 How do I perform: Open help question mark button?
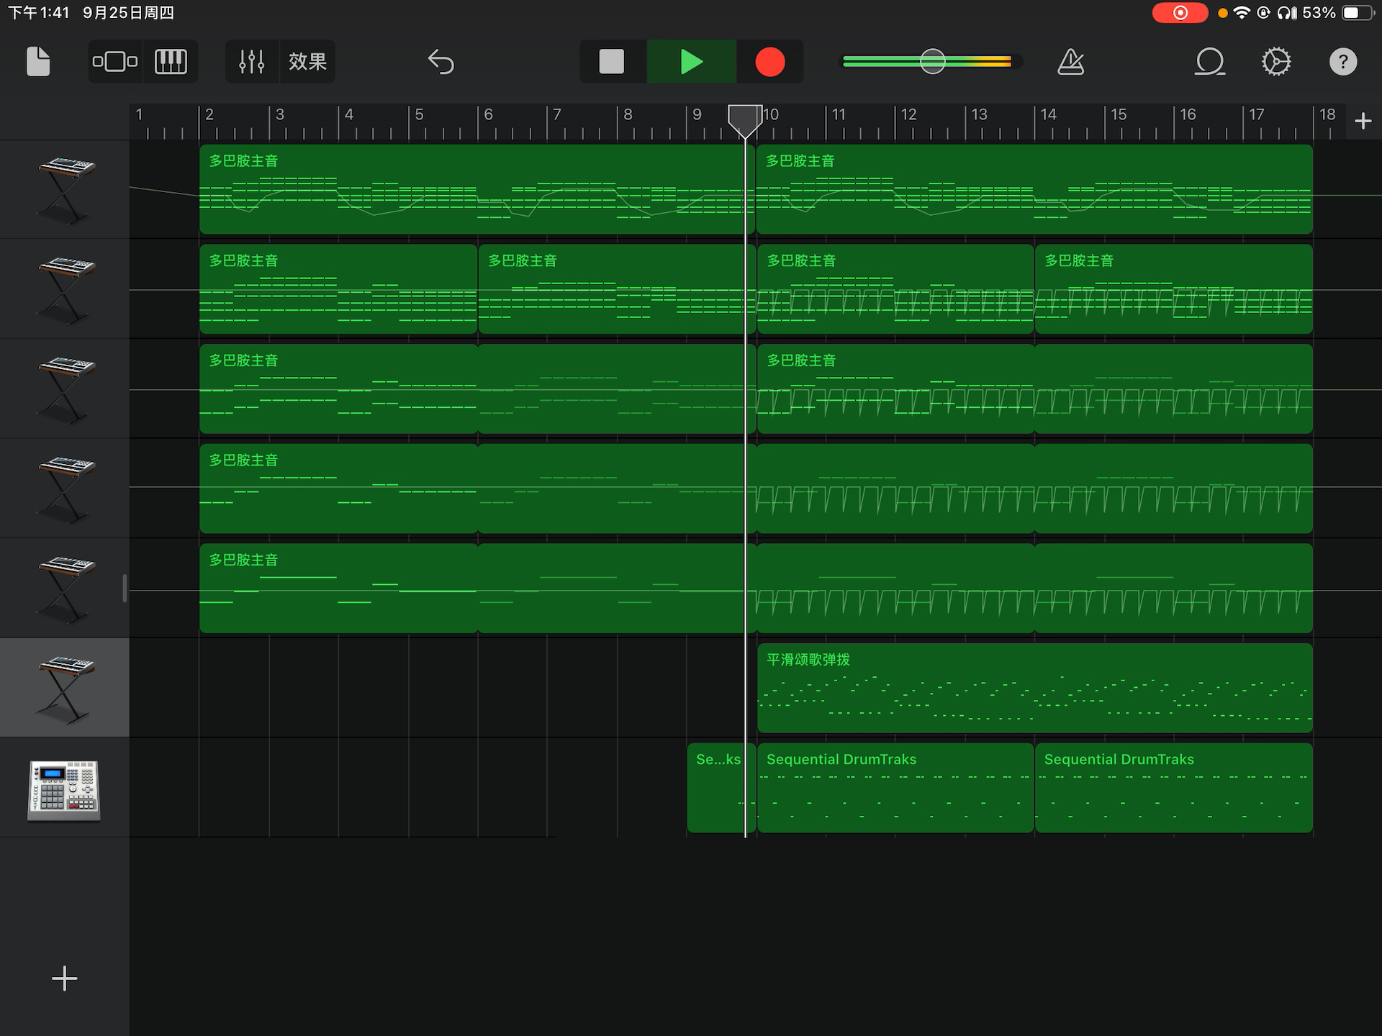click(x=1342, y=62)
